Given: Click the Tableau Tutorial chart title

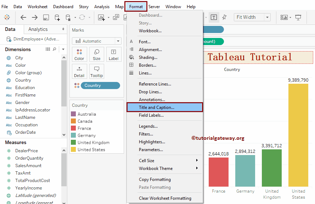Looking at the screenshot, I should pos(250,57).
